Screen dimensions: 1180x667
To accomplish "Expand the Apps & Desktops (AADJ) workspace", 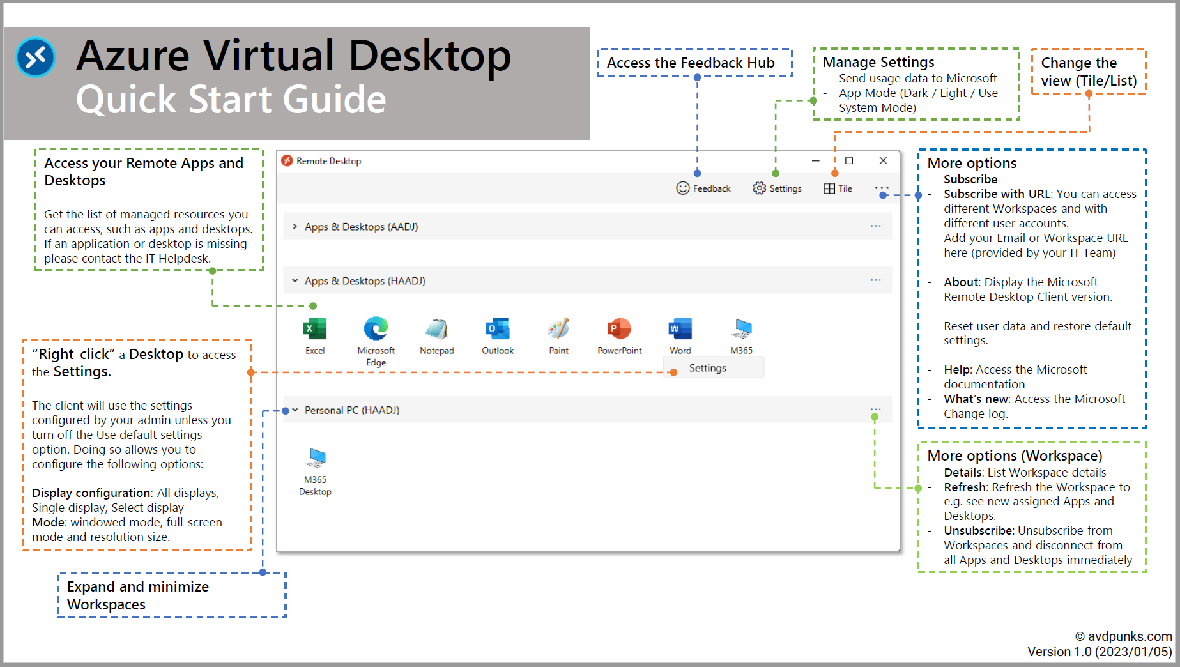I will [295, 226].
